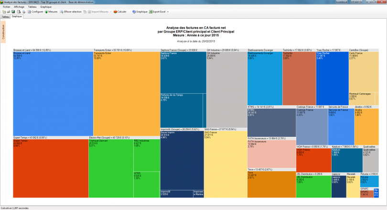Click the dark blue Lapeyre tile
Viewport: 387px width, 210px height.
pyautogui.click(x=339, y=187)
